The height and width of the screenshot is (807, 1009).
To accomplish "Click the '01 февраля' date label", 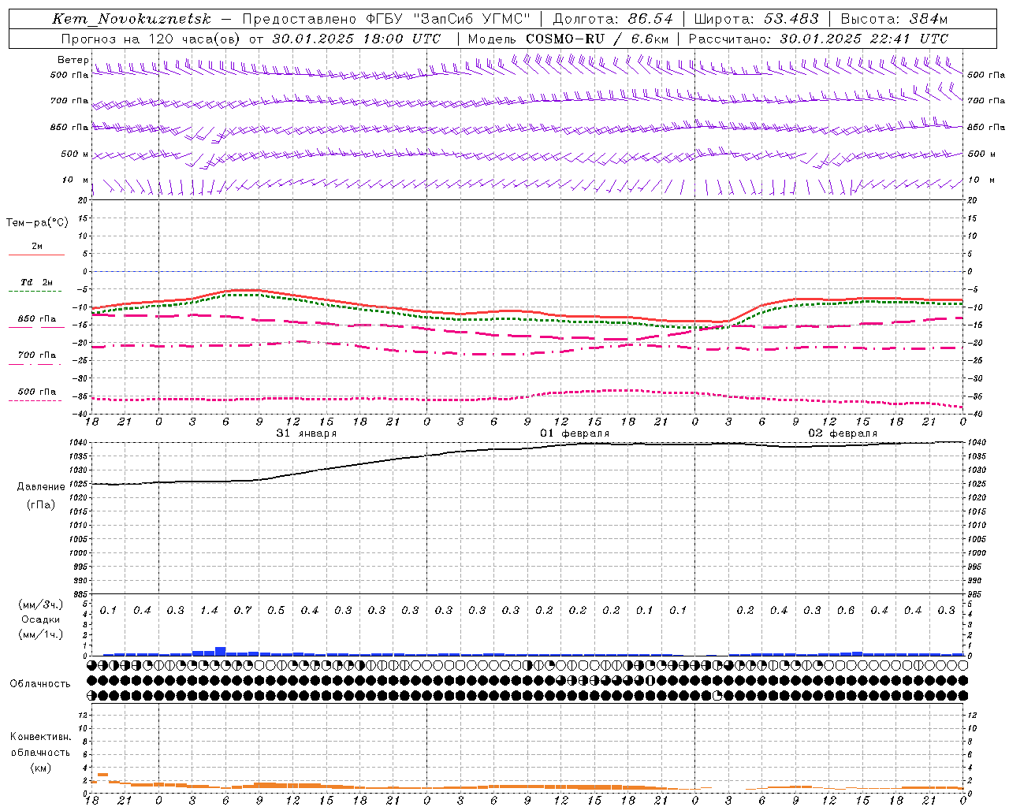I will tap(574, 433).
